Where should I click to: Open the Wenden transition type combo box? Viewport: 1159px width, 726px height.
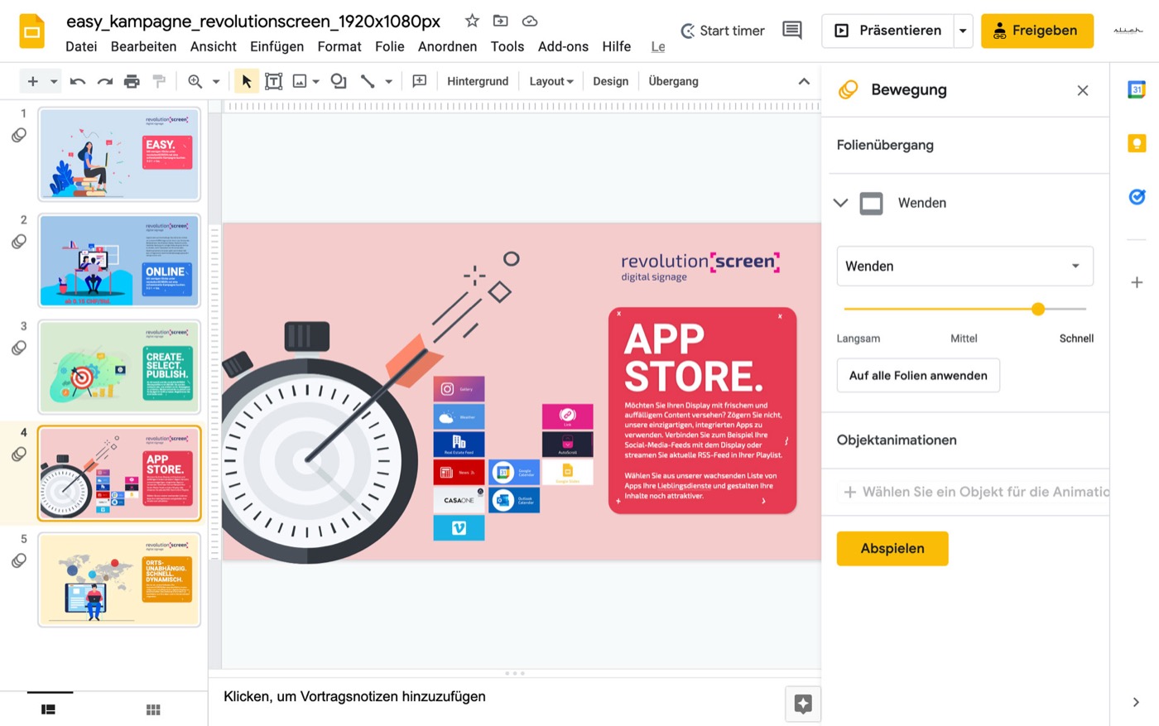964,266
